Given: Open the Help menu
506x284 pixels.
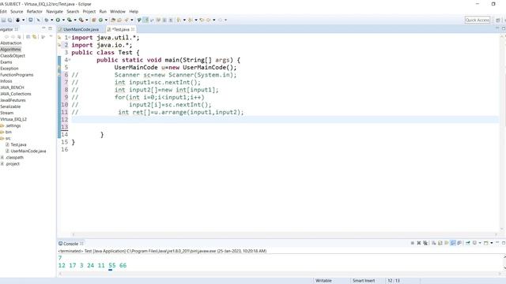Looking at the screenshot, I should [134, 11].
